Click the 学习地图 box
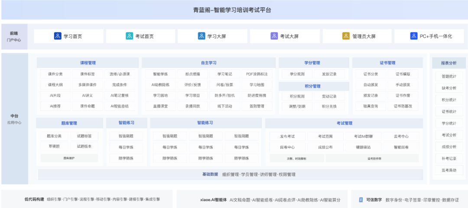Image resolution: width=468 pixels, height=208 pixels. click(257, 85)
